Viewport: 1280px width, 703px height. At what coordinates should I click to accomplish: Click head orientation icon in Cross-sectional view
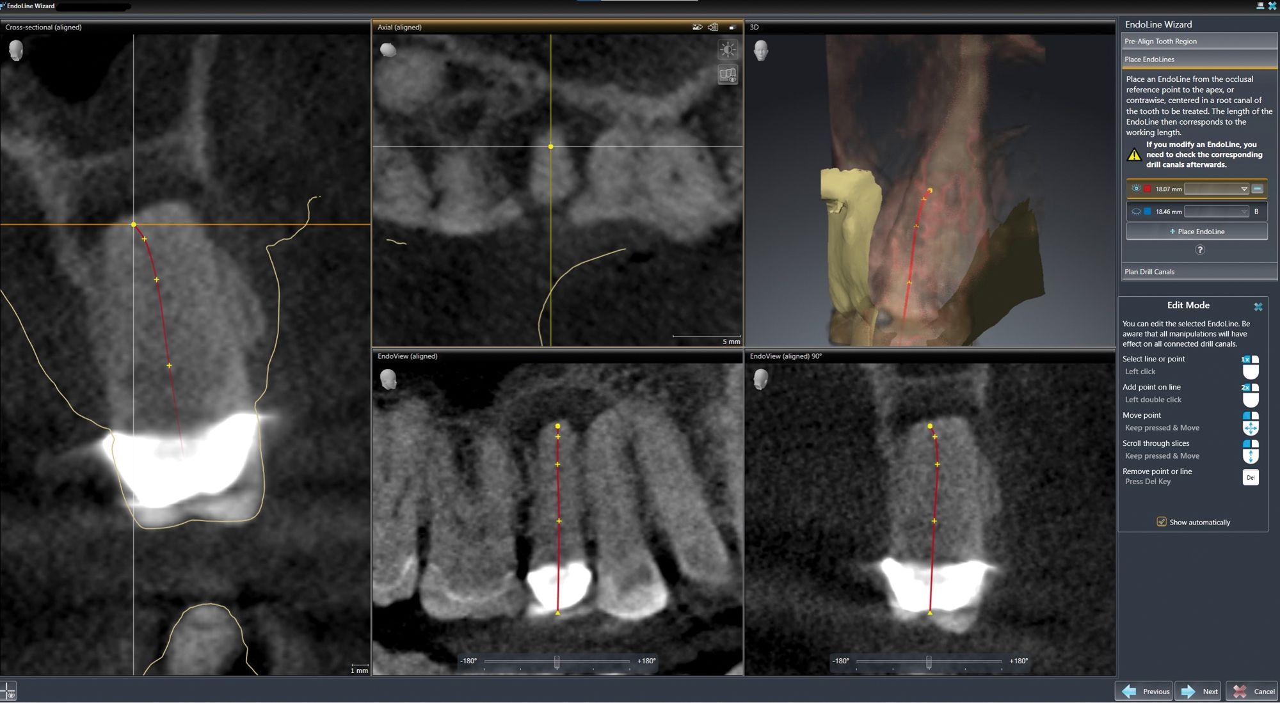(x=16, y=50)
